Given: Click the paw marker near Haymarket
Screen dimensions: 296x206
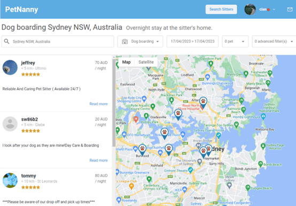Looking at the screenshot, I should [204, 152].
